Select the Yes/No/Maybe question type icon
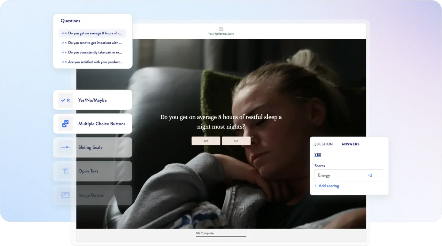 click(x=65, y=100)
